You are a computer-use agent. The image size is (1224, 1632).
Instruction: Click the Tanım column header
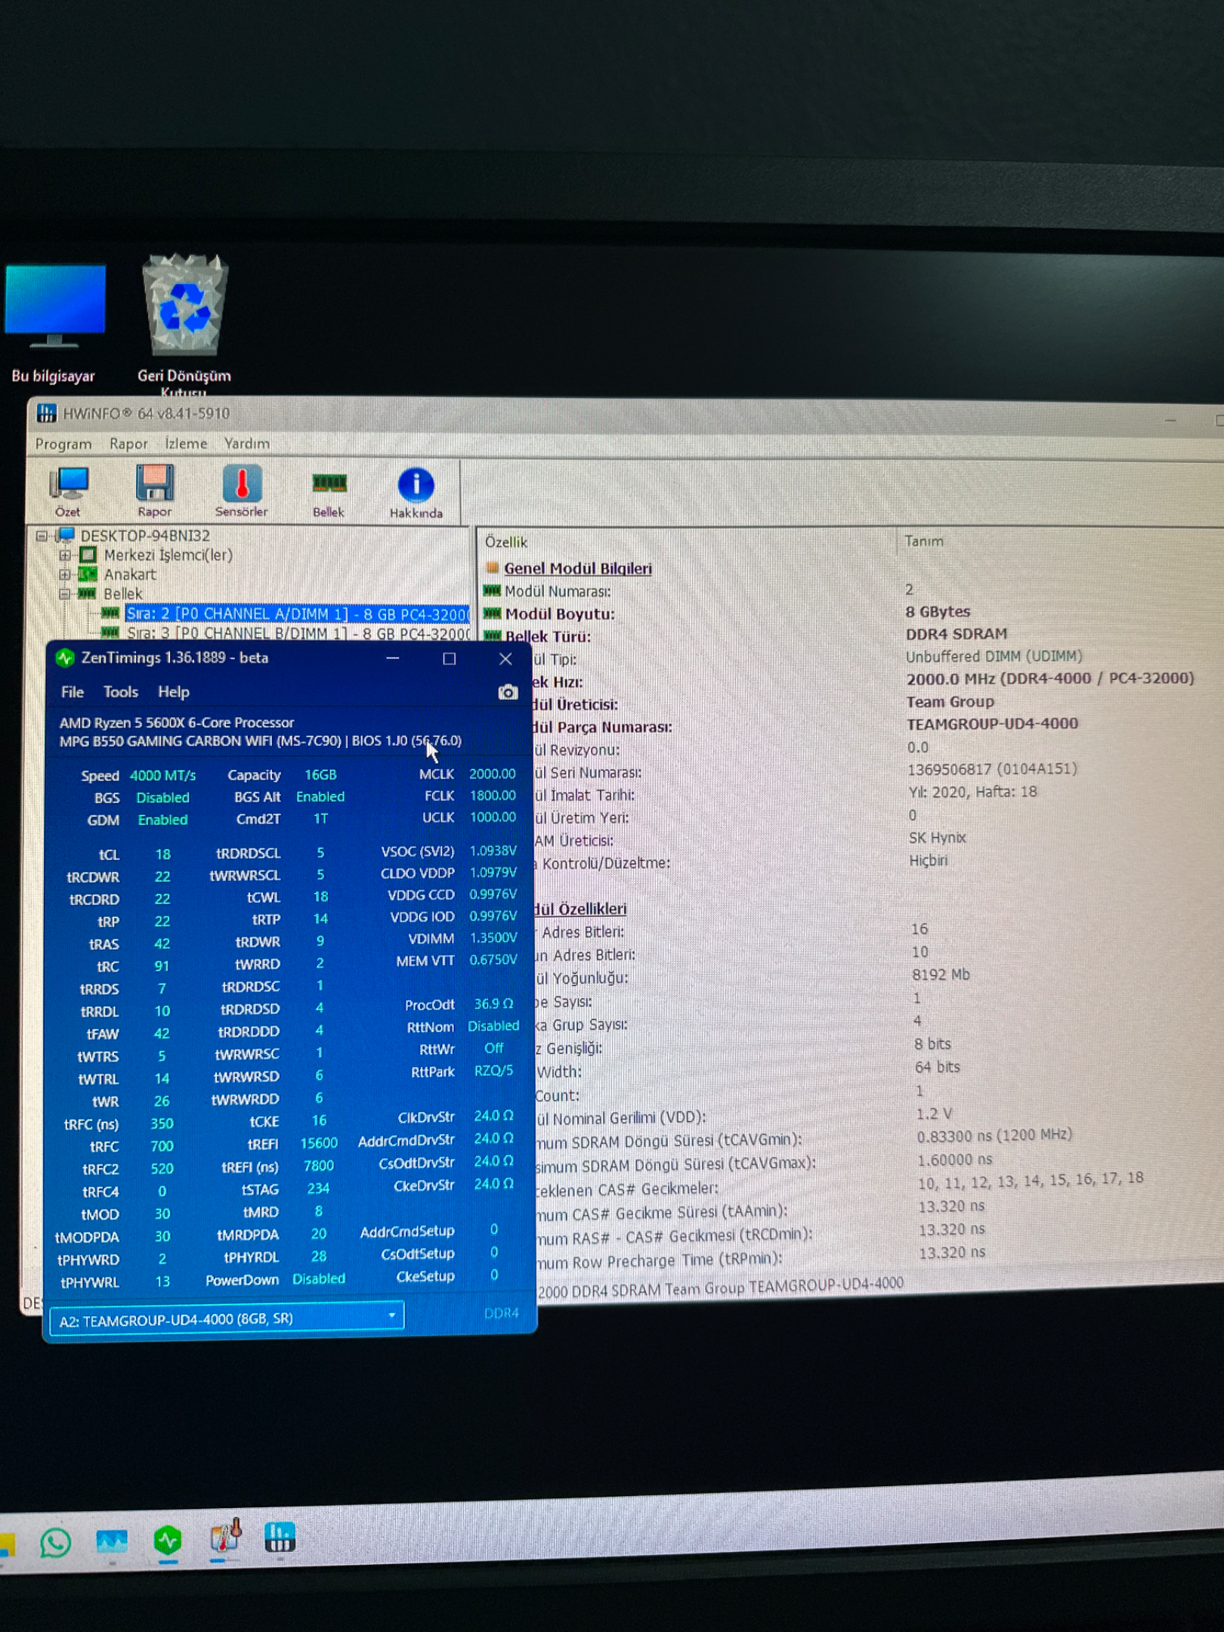[924, 542]
